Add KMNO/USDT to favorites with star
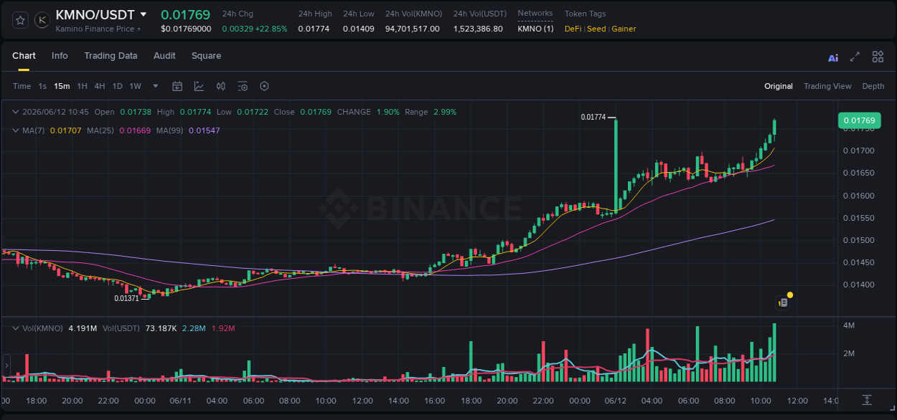Viewport: 897px width, 420px height. 21,20
